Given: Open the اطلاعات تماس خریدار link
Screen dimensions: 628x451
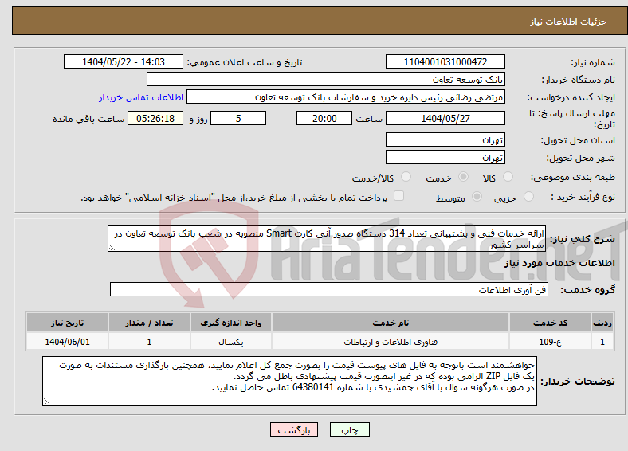Looking at the screenshot, I should click(141, 97).
